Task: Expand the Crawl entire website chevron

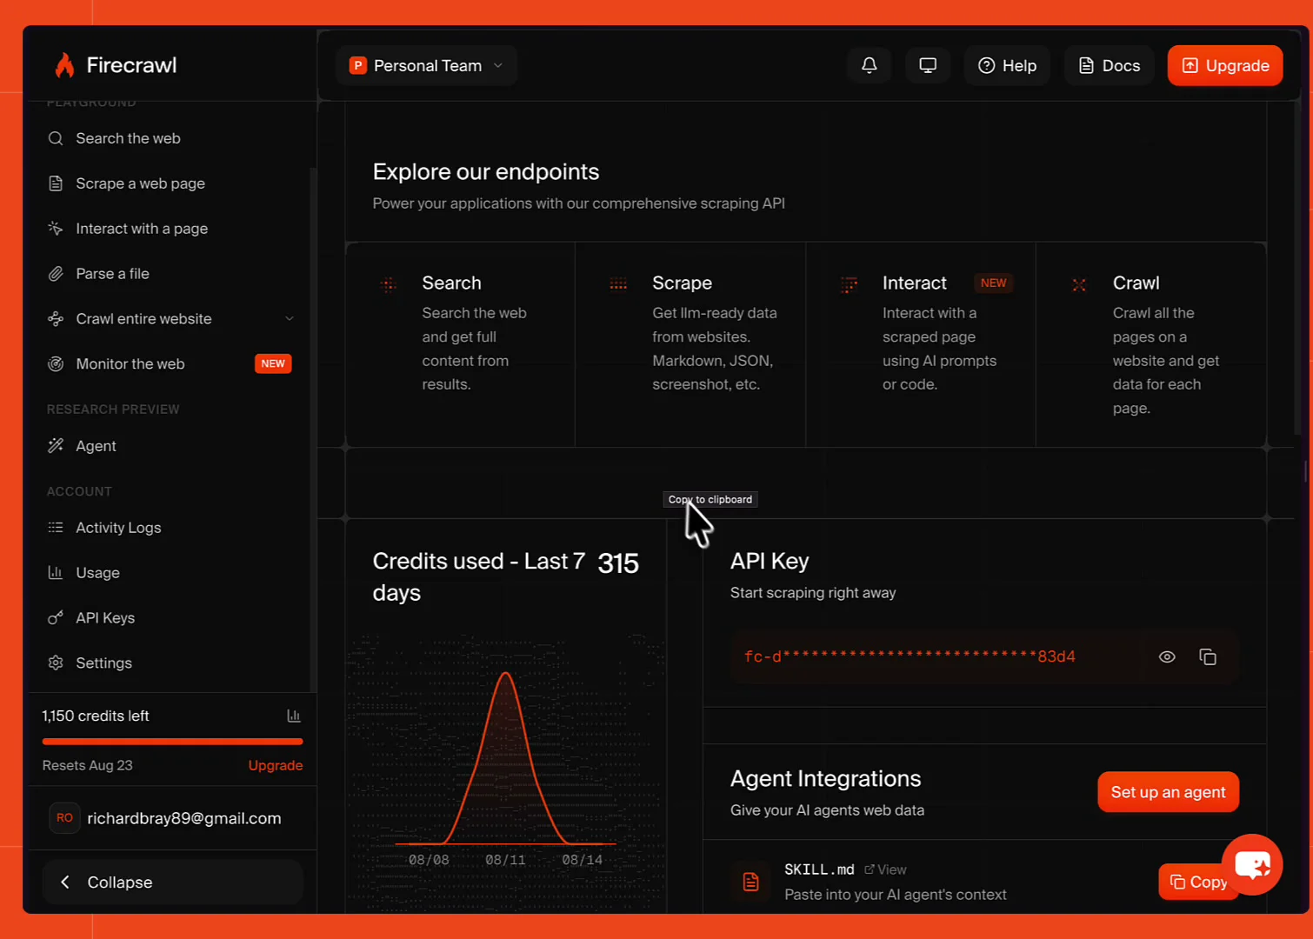Action: [x=290, y=319]
